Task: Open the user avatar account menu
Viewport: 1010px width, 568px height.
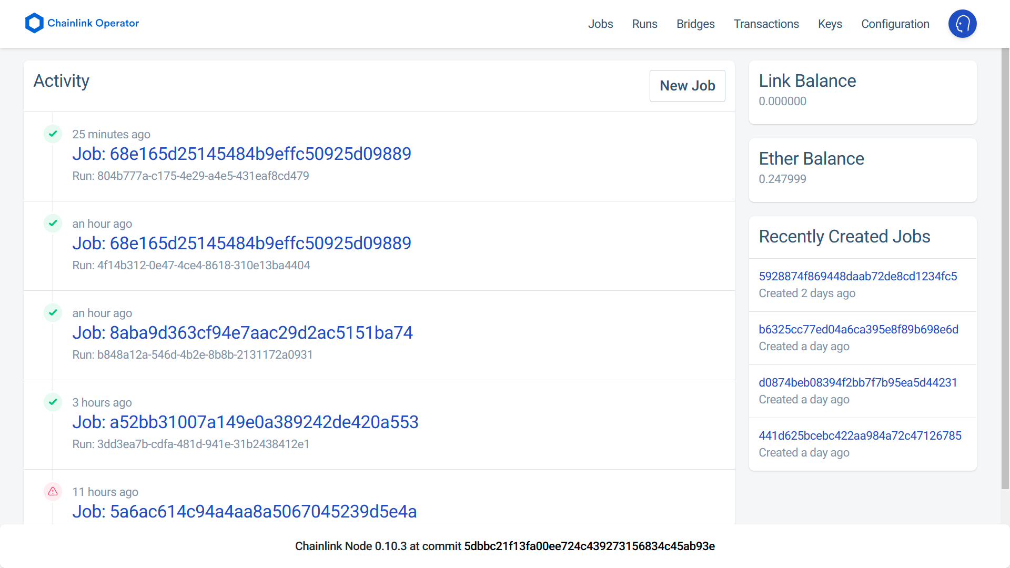Action: pyautogui.click(x=962, y=24)
